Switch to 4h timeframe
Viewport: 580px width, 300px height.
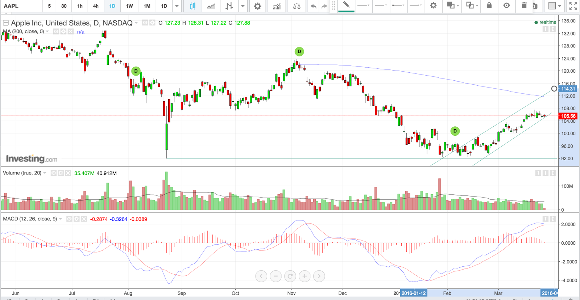tap(96, 6)
